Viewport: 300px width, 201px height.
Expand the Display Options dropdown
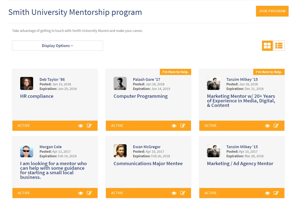(x=57, y=46)
